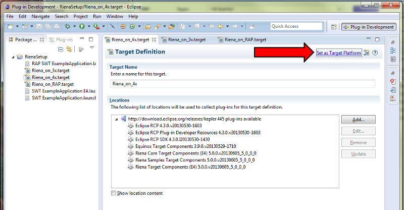Viewport: 404px width, 210px height.
Task: Close the Riena_on_4x.target editor tab
Action: 154,40
